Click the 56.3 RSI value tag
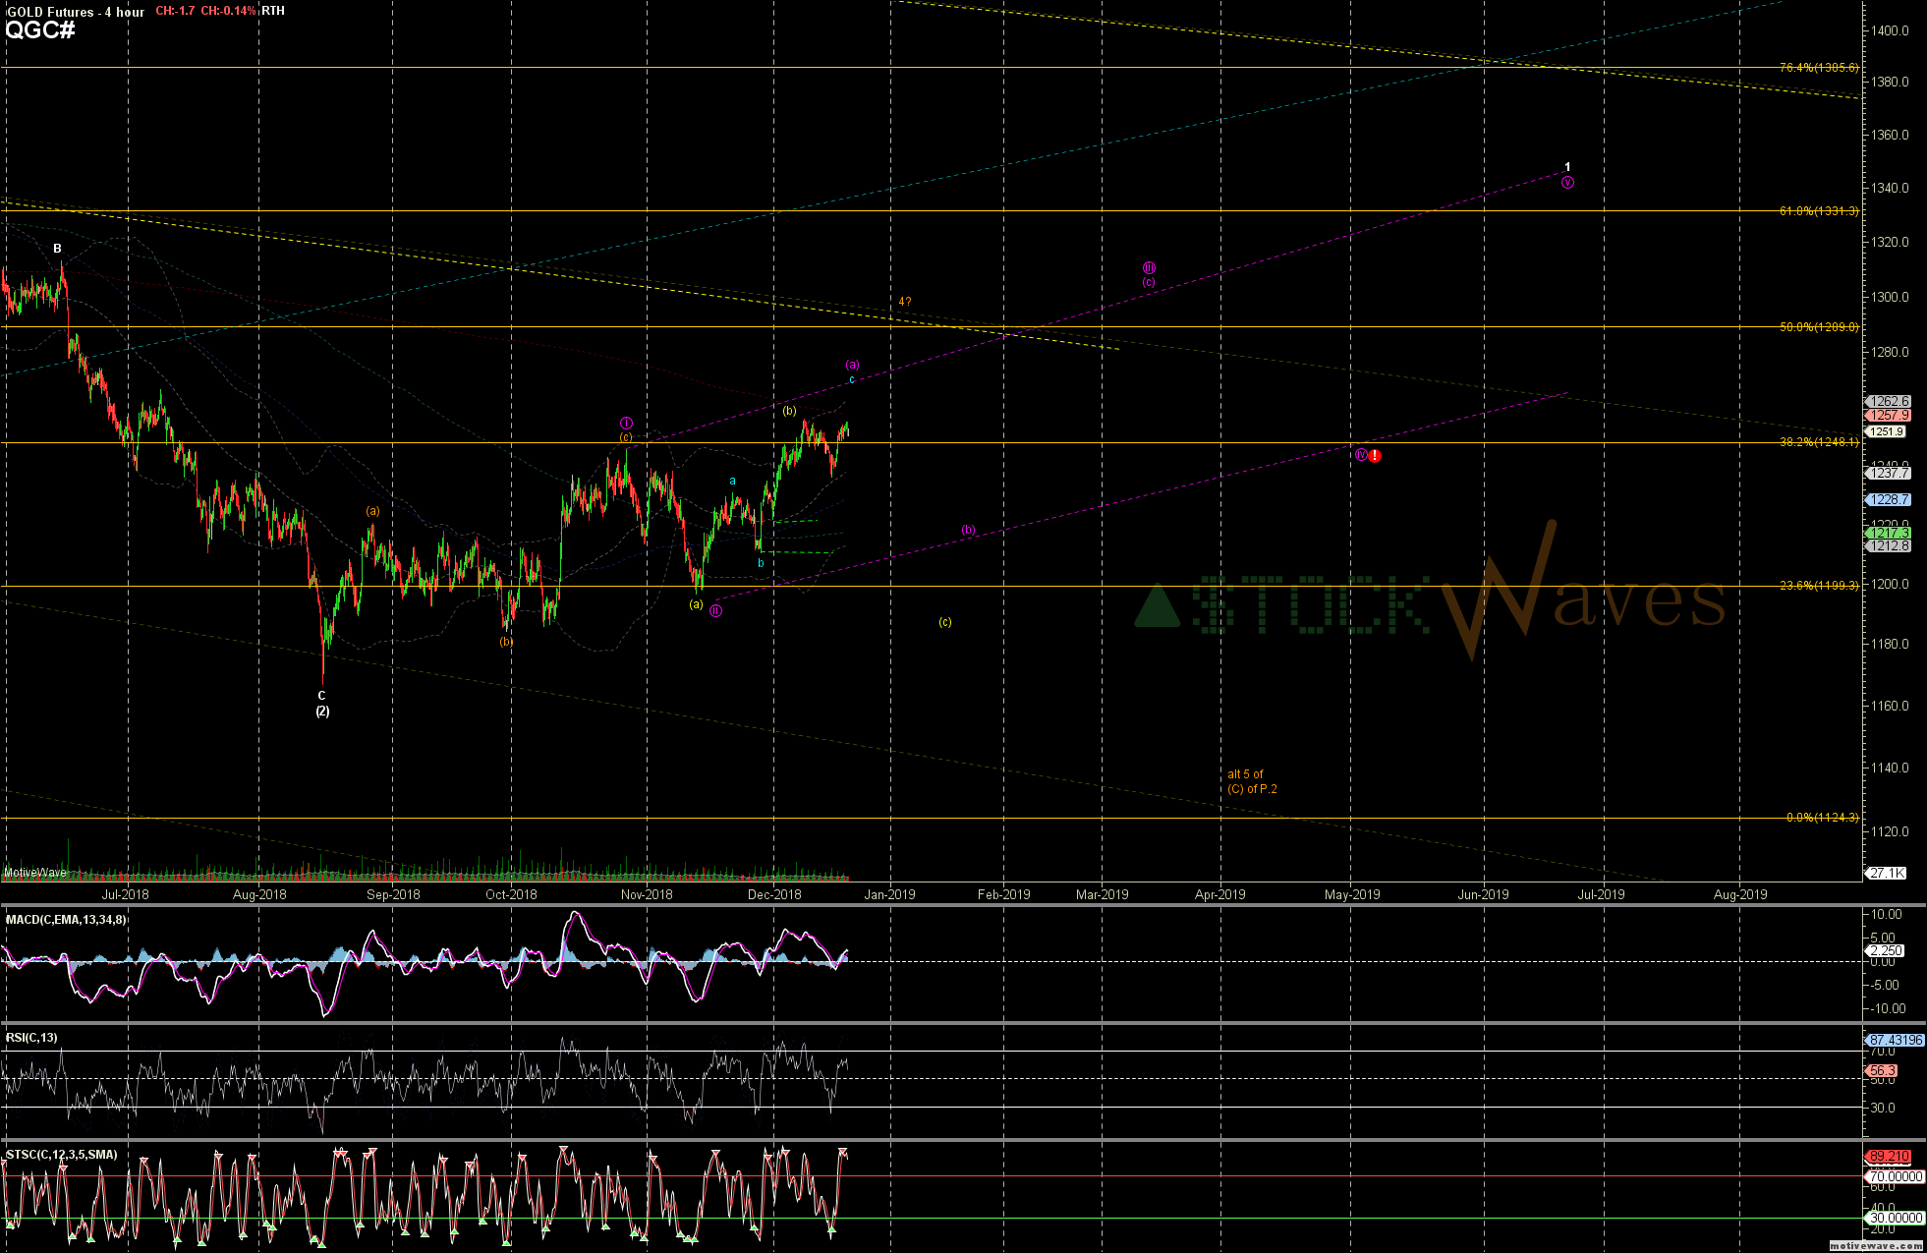The width and height of the screenshot is (1927, 1253). pos(1882,1071)
